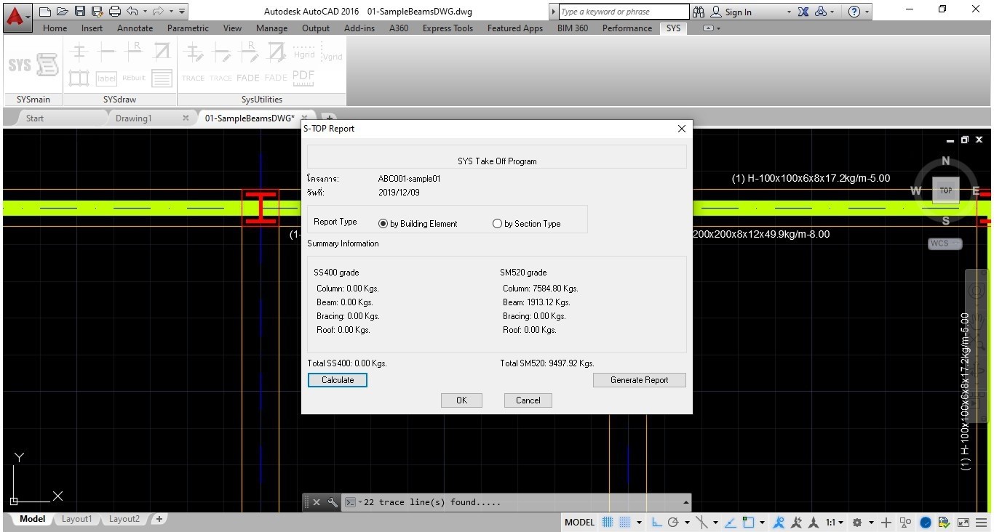This screenshot has width=994, height=532.
Task: Click the wrench customize icon on command line
Action: pyautogui.click(x=333, y=502)
